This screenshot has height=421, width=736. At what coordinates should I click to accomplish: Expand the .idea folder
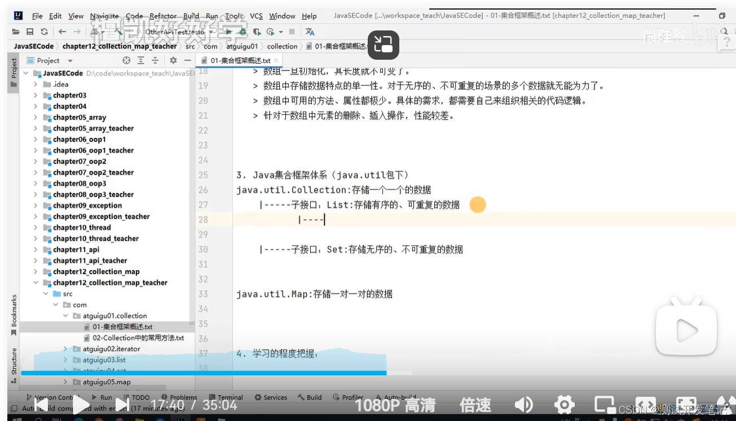coord(36,85)
